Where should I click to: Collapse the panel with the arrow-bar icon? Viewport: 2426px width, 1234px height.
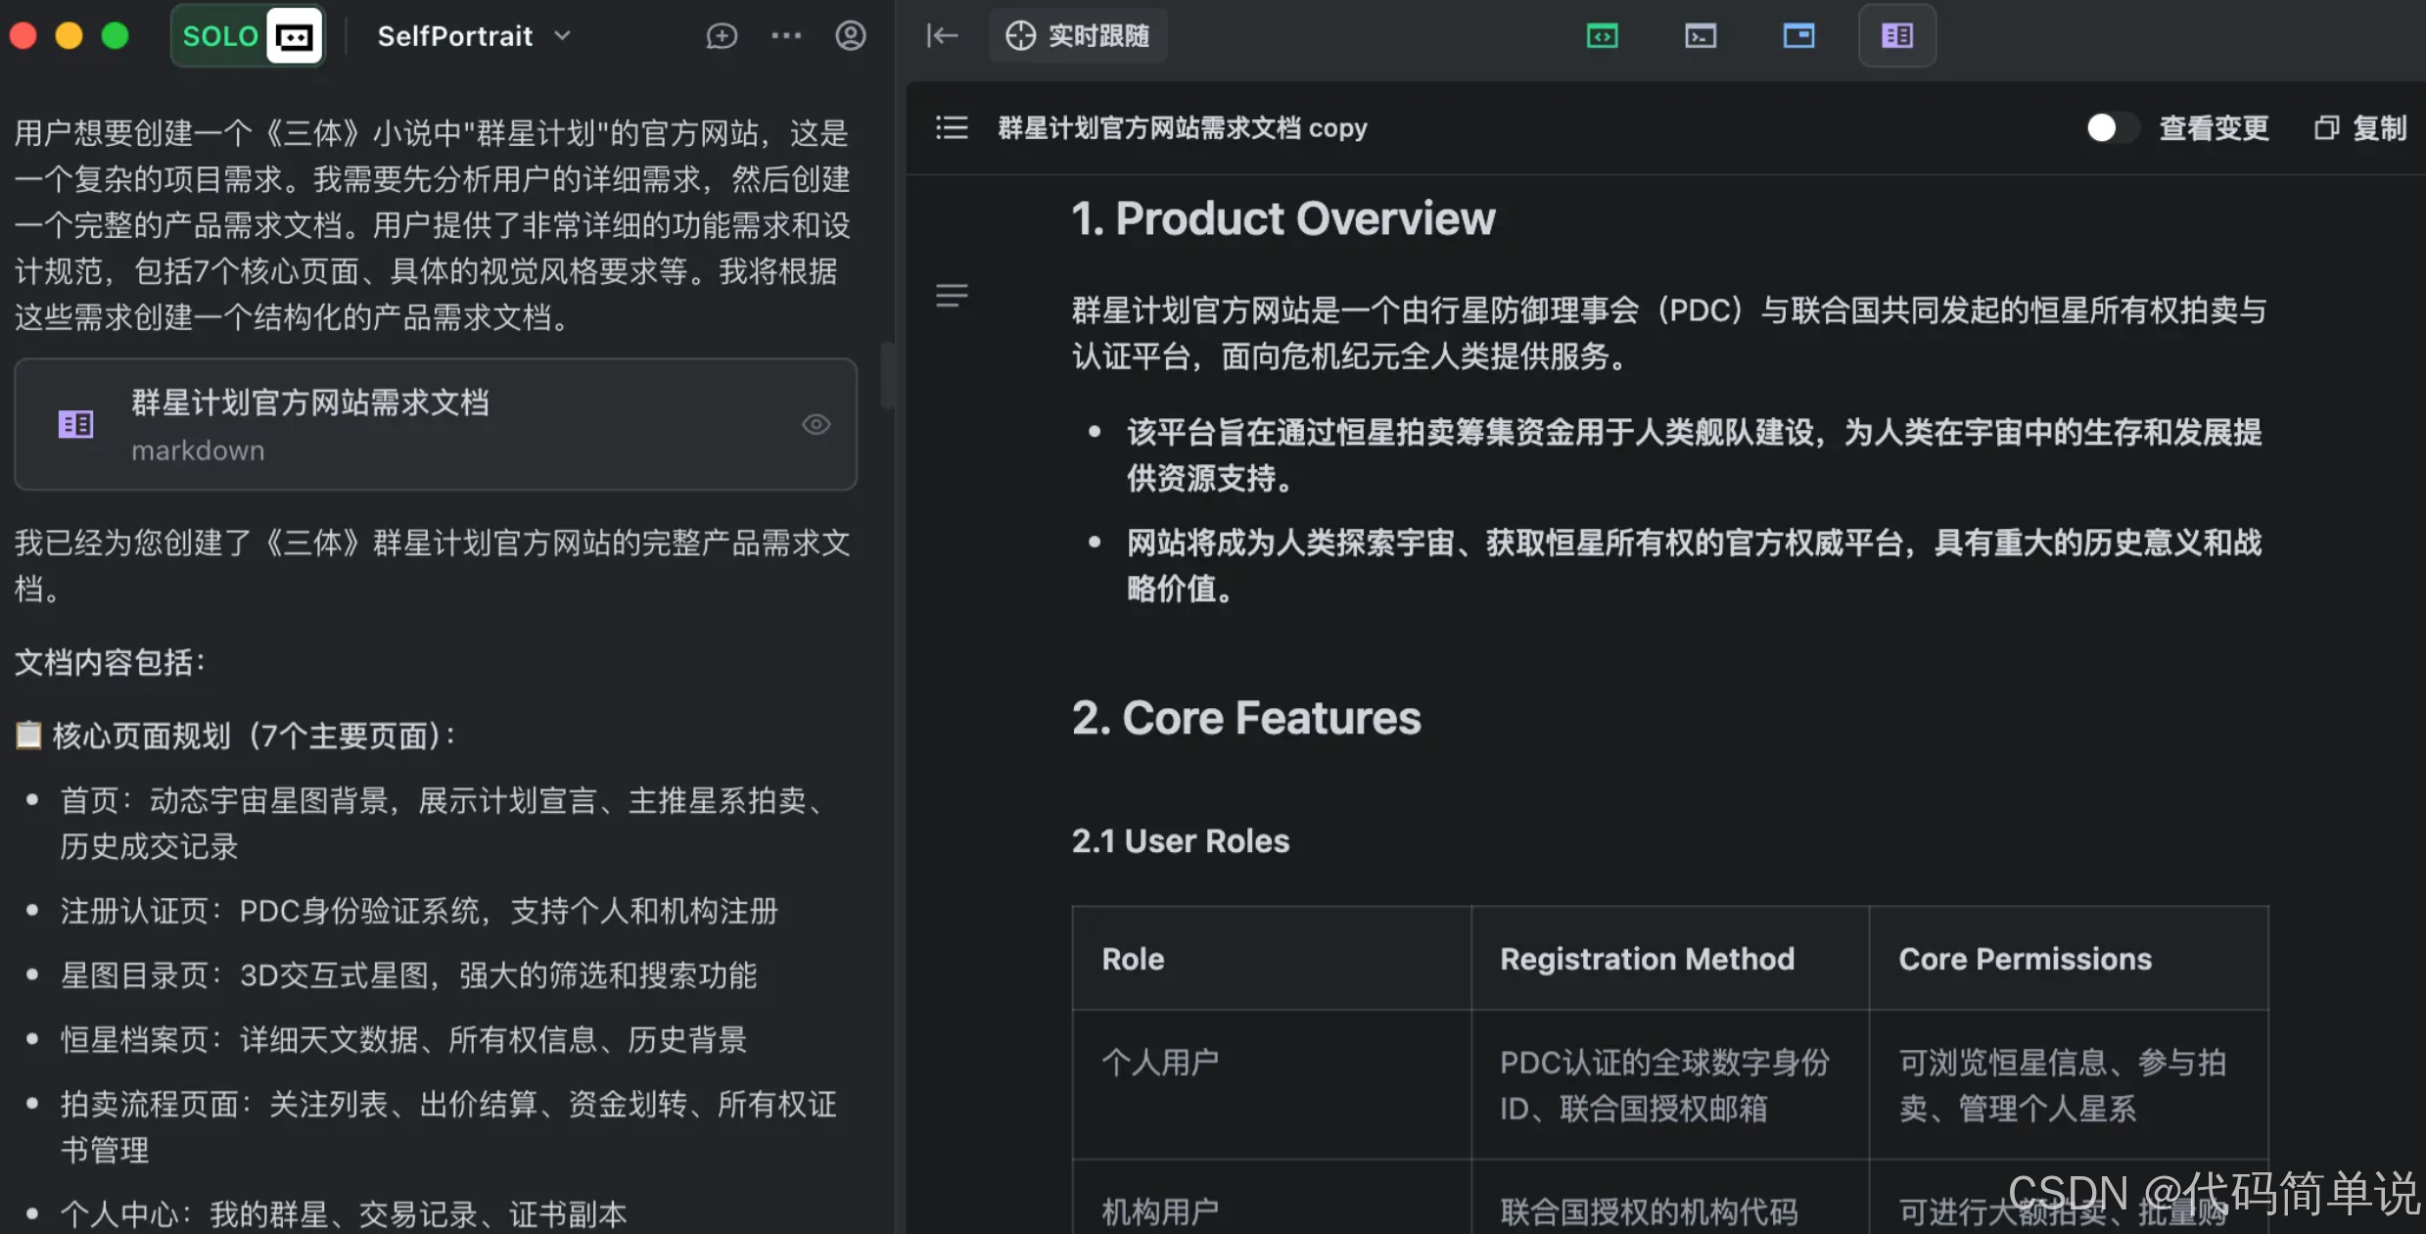[942, 36]
